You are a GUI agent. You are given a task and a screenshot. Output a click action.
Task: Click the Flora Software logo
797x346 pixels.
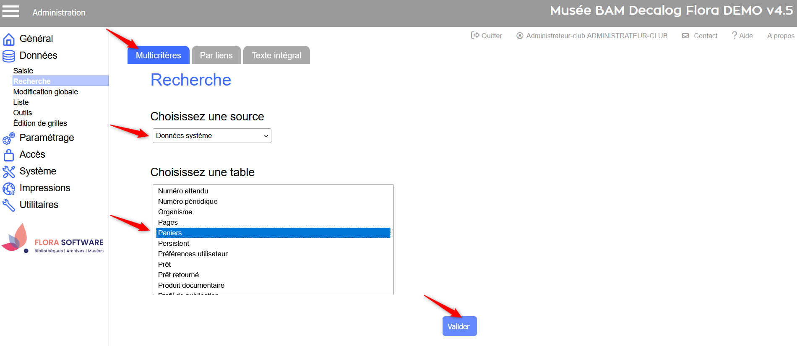[x=53, y=239]
